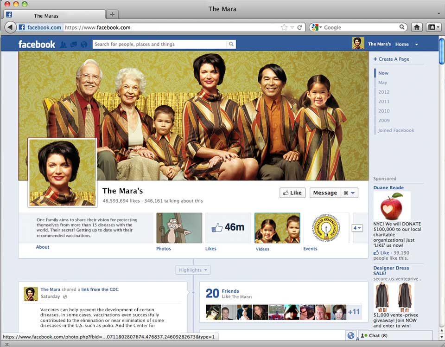The height and width of the screenshot is (347, 445).
Task: Click the post avatar thumbnail
Action: pos(31,294)
